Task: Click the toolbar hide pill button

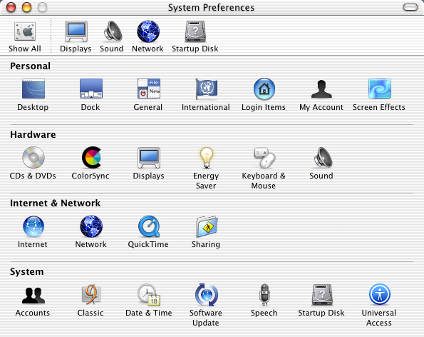Action: click(410, 7)
